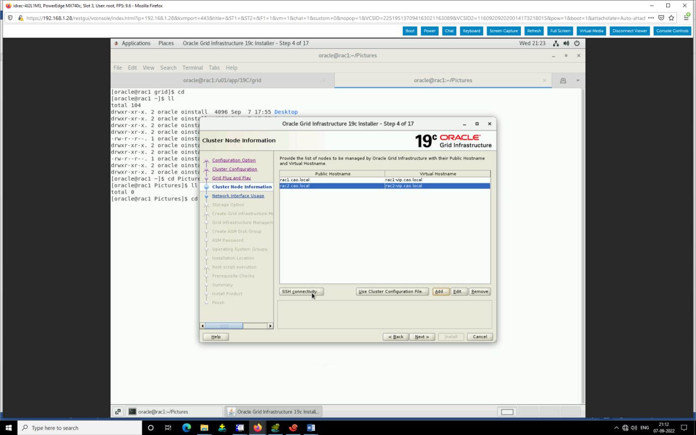This screenshot has height=435, width=696.
Task: Click the GNOME volume icon
Action: pos(566,43)
